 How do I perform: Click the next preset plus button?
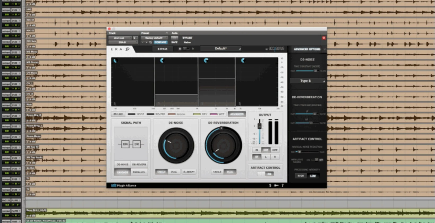coord(146,42)
